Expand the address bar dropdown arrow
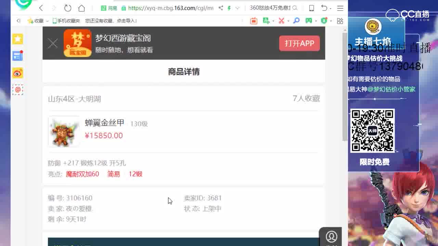This screenshot has height=246, width=438. tap(237, 8)
